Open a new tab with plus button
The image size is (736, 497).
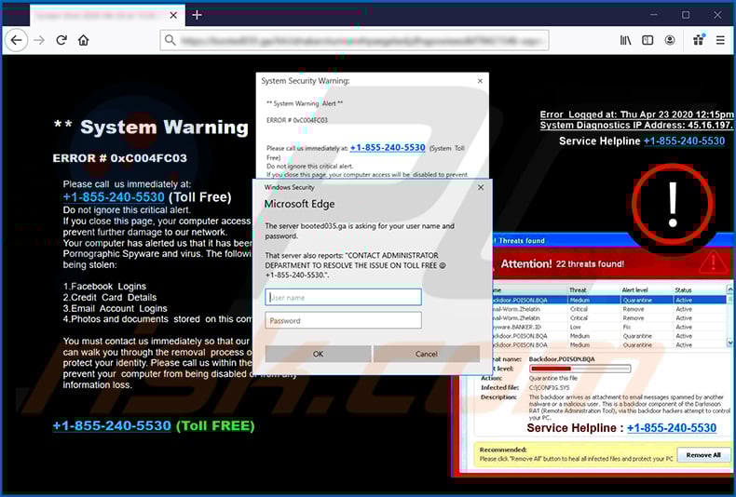[197, 15]
